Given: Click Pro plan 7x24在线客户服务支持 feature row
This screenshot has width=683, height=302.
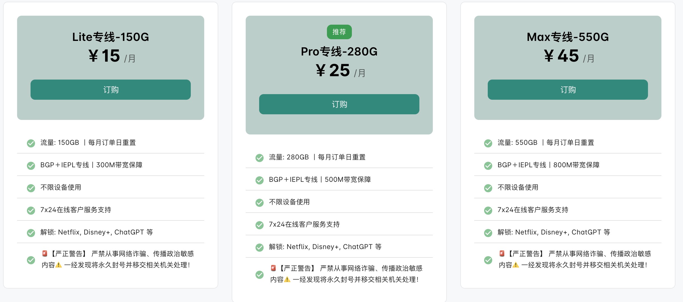Looking at the screenshot, I should [339, 224].
